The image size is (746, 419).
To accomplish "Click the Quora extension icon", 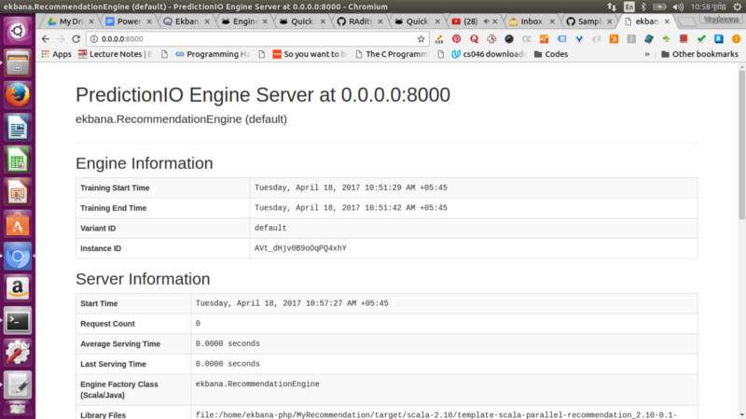I will (x=475, y=39).
